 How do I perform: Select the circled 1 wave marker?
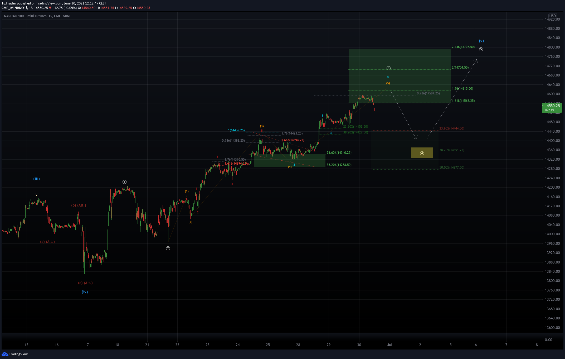(124, 182)
